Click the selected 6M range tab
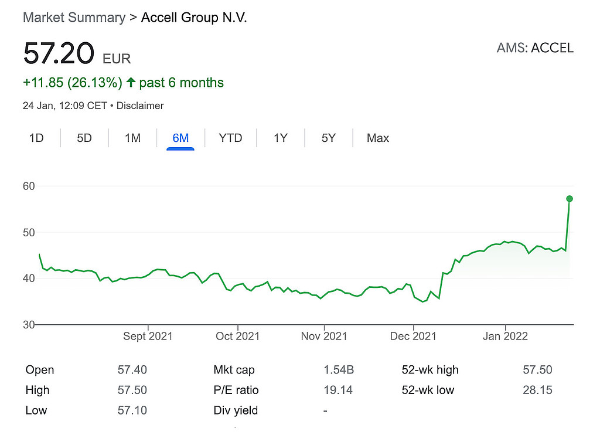The height and width of the screenshot is (438, 600). pos(180,138)
